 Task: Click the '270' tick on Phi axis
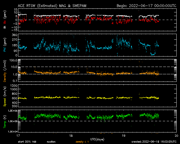[x=15, y=40]
